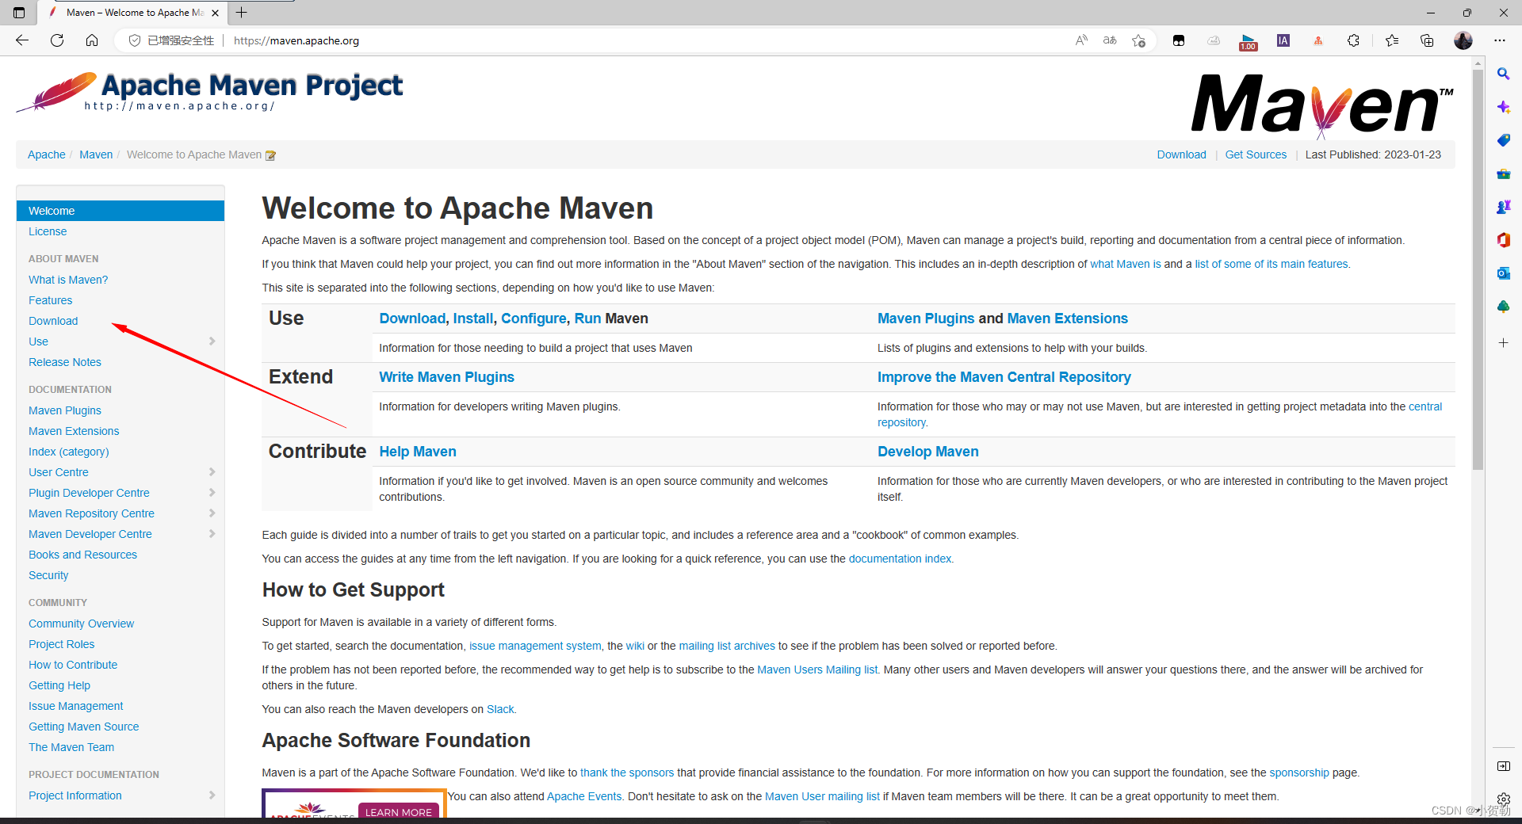Screen dimensions: 1522x824
Task: Click the IA extension icon
Action: click(x=1283, y=40)
